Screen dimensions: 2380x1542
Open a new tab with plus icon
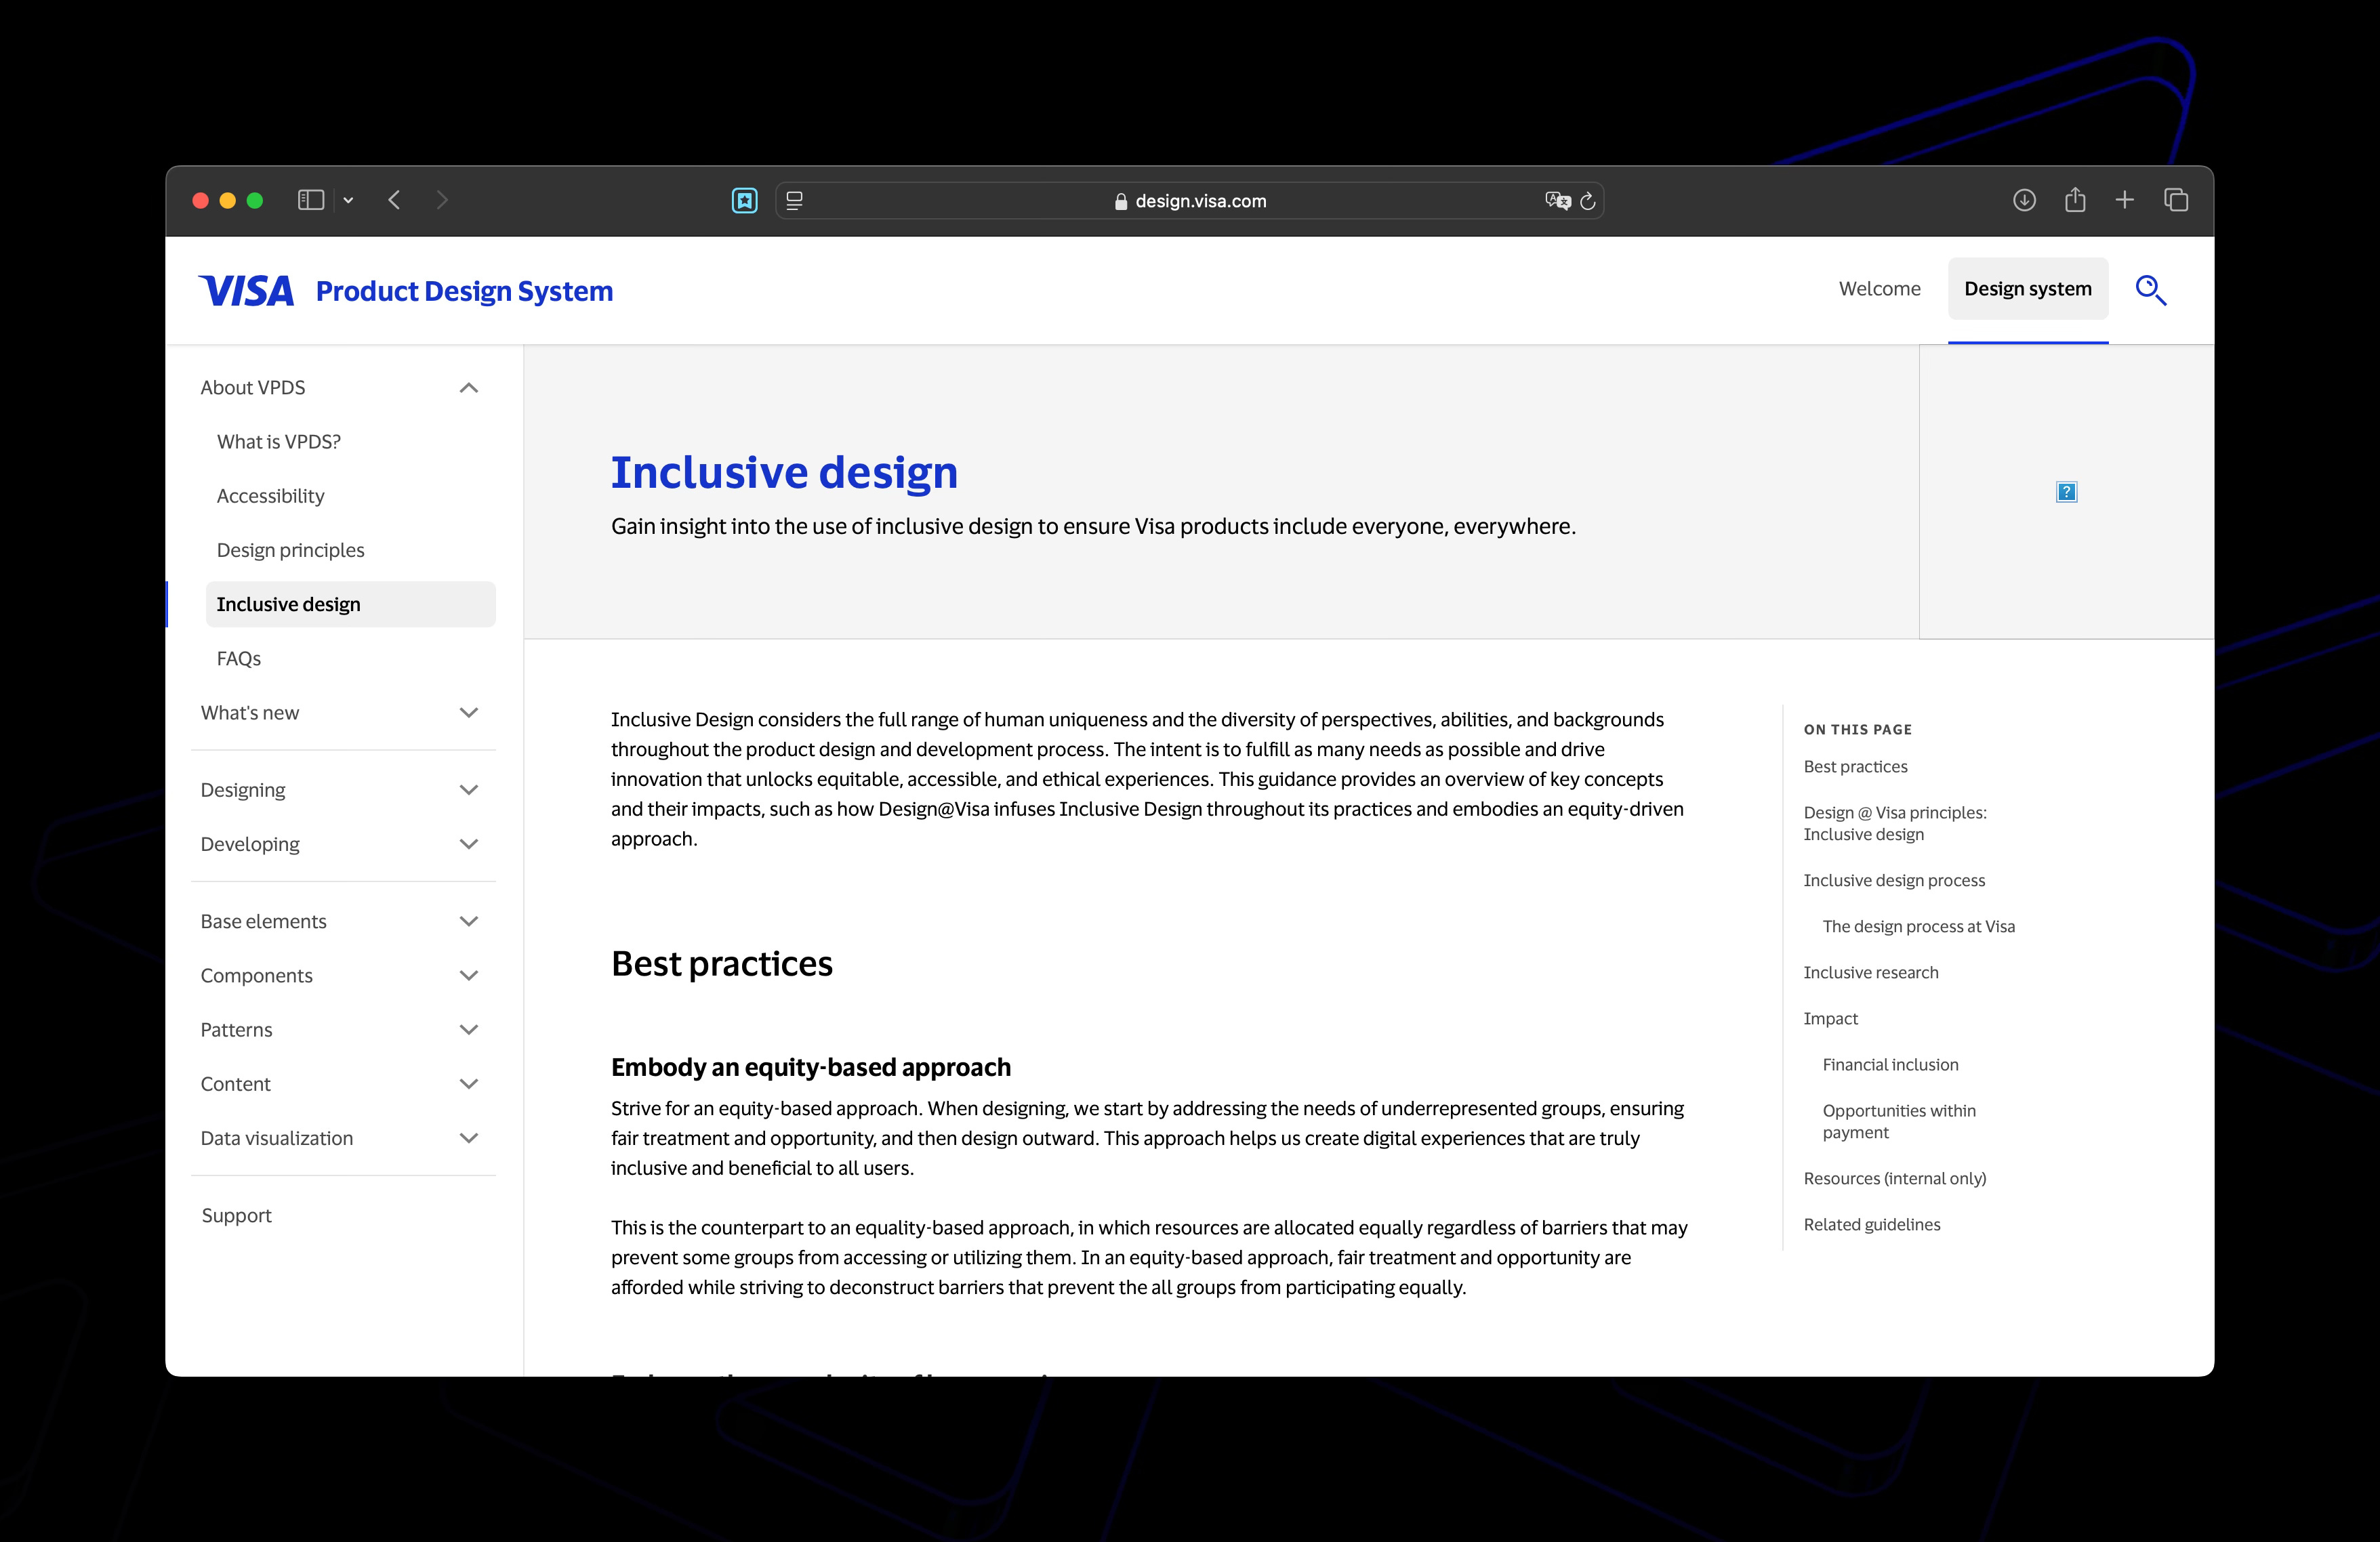(2125, 200)
